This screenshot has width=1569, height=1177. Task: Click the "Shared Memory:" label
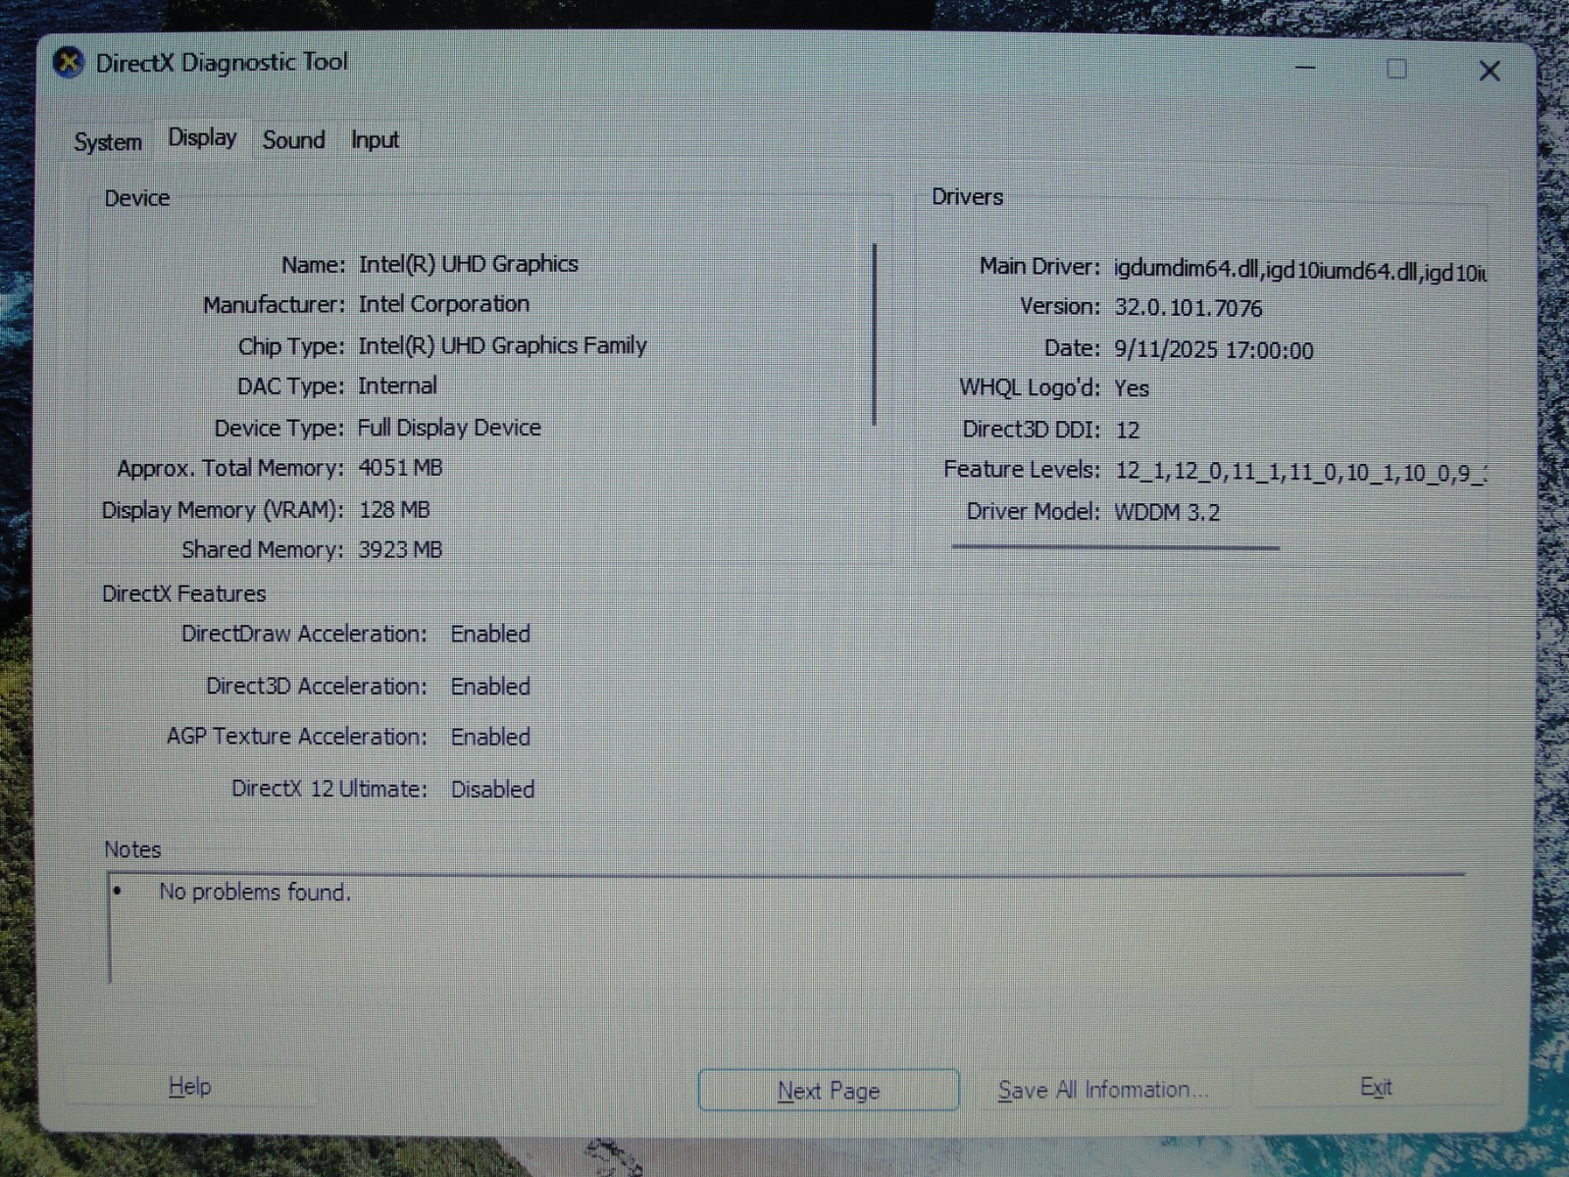(263, 550)
